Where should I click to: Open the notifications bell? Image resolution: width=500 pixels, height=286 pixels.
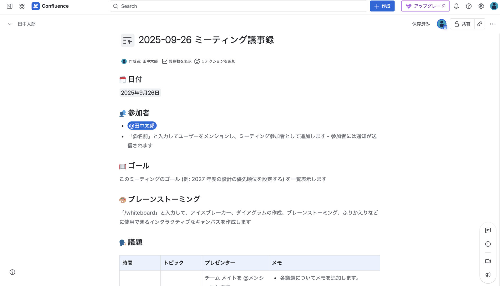[456, 6]
